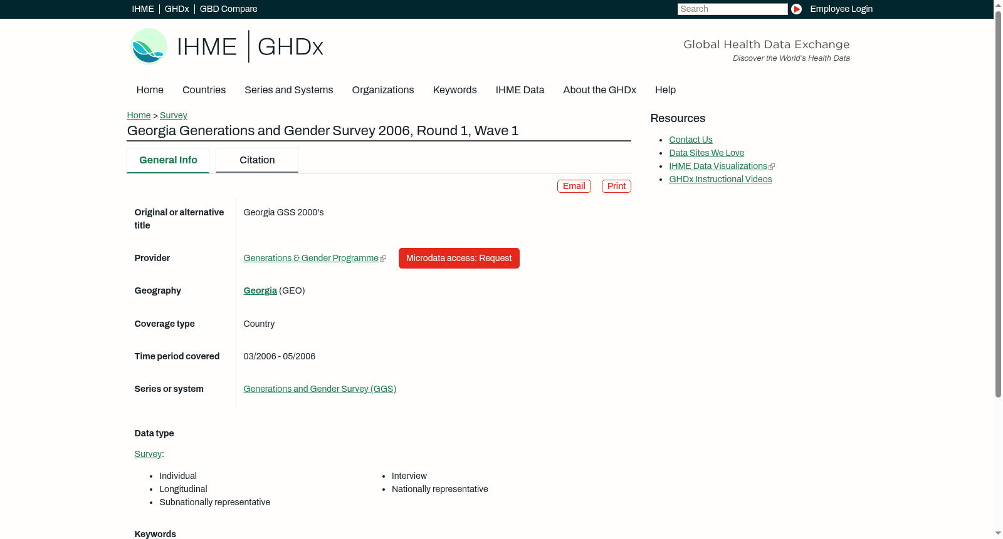
Task: Click the red search submit arrow button
Action: pos(796,9)
